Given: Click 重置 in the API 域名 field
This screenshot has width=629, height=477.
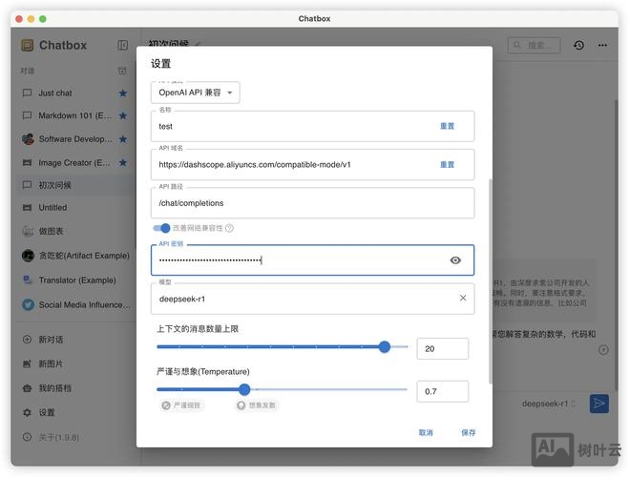Looking at the screenshot, I should coord(448,164).
